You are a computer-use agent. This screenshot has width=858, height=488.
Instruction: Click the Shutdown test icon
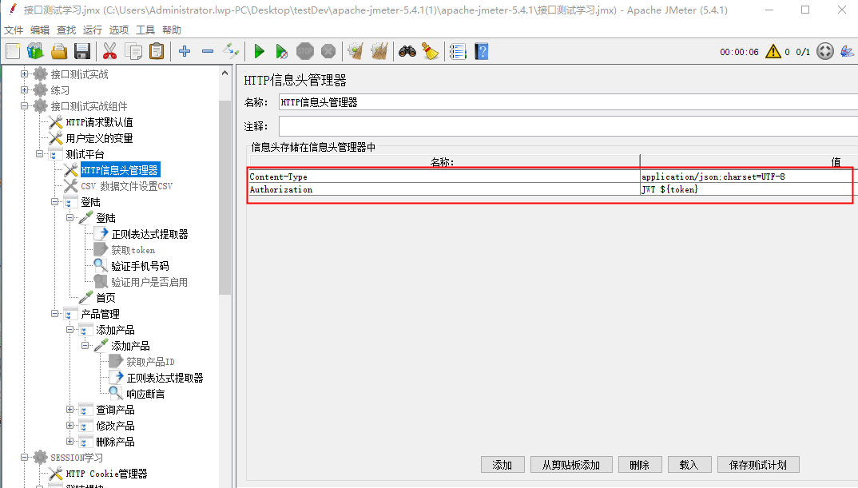coord(328,51)
